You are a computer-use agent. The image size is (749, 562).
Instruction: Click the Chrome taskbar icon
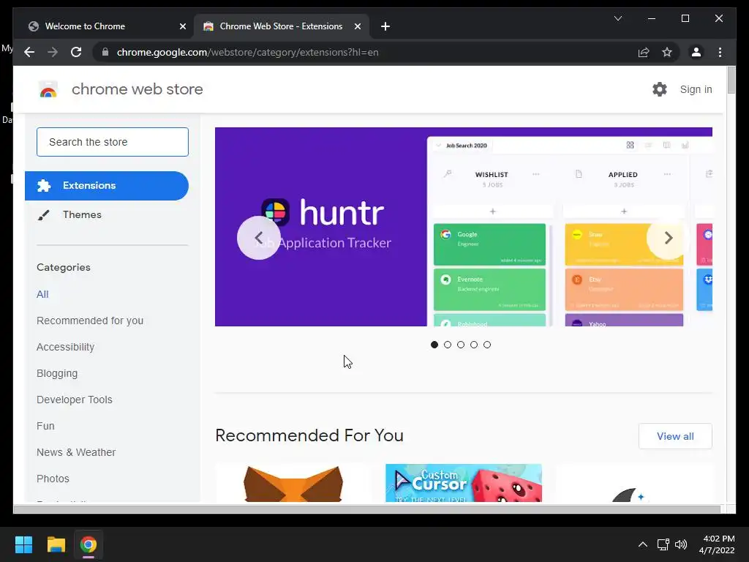tap(89, 544)
